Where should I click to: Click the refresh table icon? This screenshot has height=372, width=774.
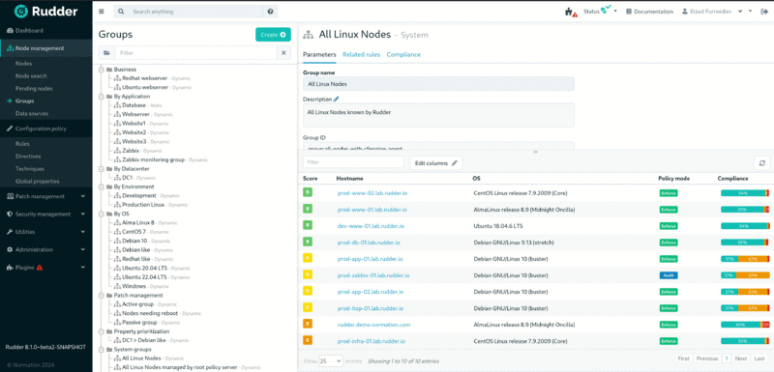[x=762, y=163]
